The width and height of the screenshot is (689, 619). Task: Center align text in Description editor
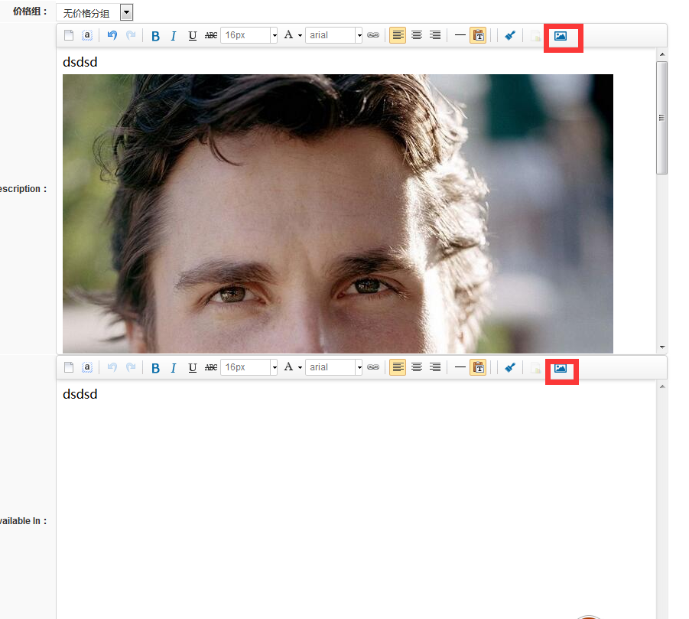coord(417,35)
